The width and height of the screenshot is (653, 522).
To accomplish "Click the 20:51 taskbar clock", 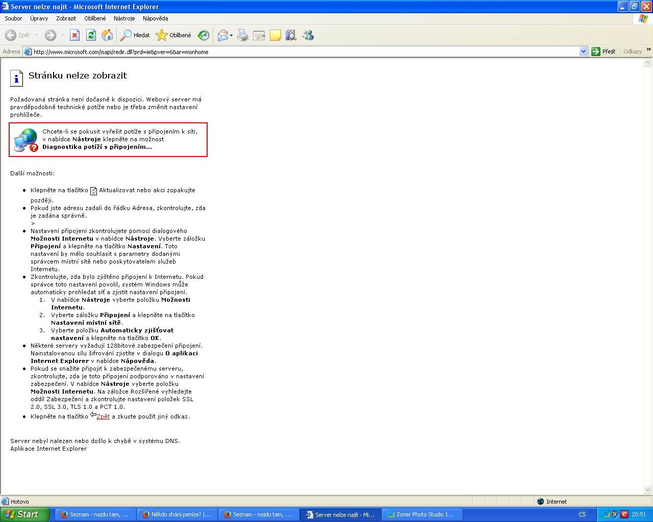I will click(639, 514).
